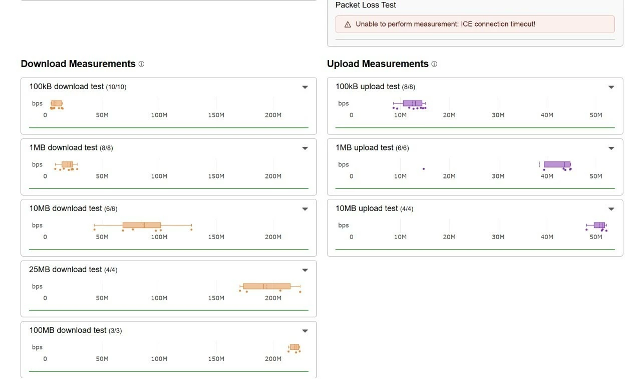
Task: Select the 25MB download test box plot
Action: tap(266, 286)
